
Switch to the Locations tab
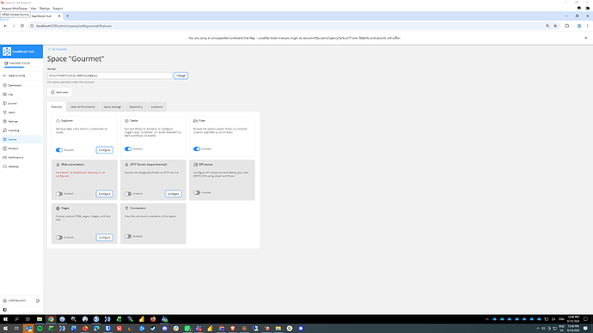pyautogui.click(x=156, y=106)
